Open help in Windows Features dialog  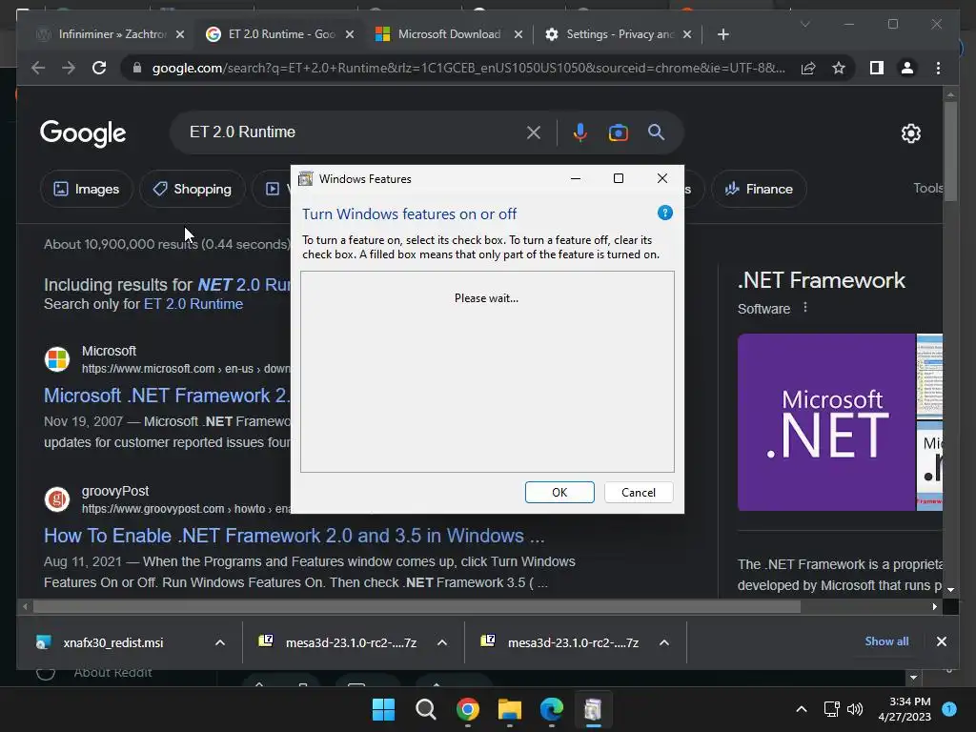click(x=664, y=213)
